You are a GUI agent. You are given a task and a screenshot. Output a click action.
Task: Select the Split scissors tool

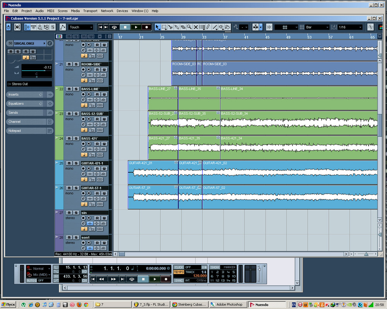coord(170,27)
